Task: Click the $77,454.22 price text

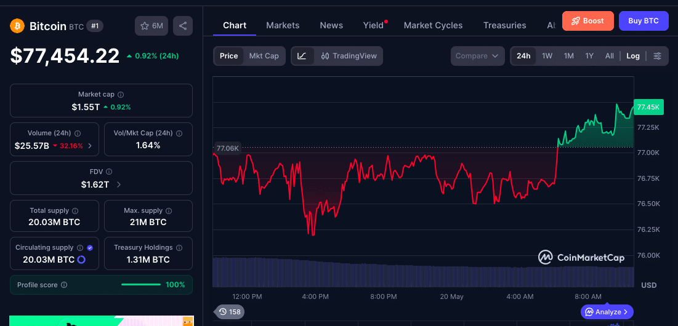Action: (65, 56)
